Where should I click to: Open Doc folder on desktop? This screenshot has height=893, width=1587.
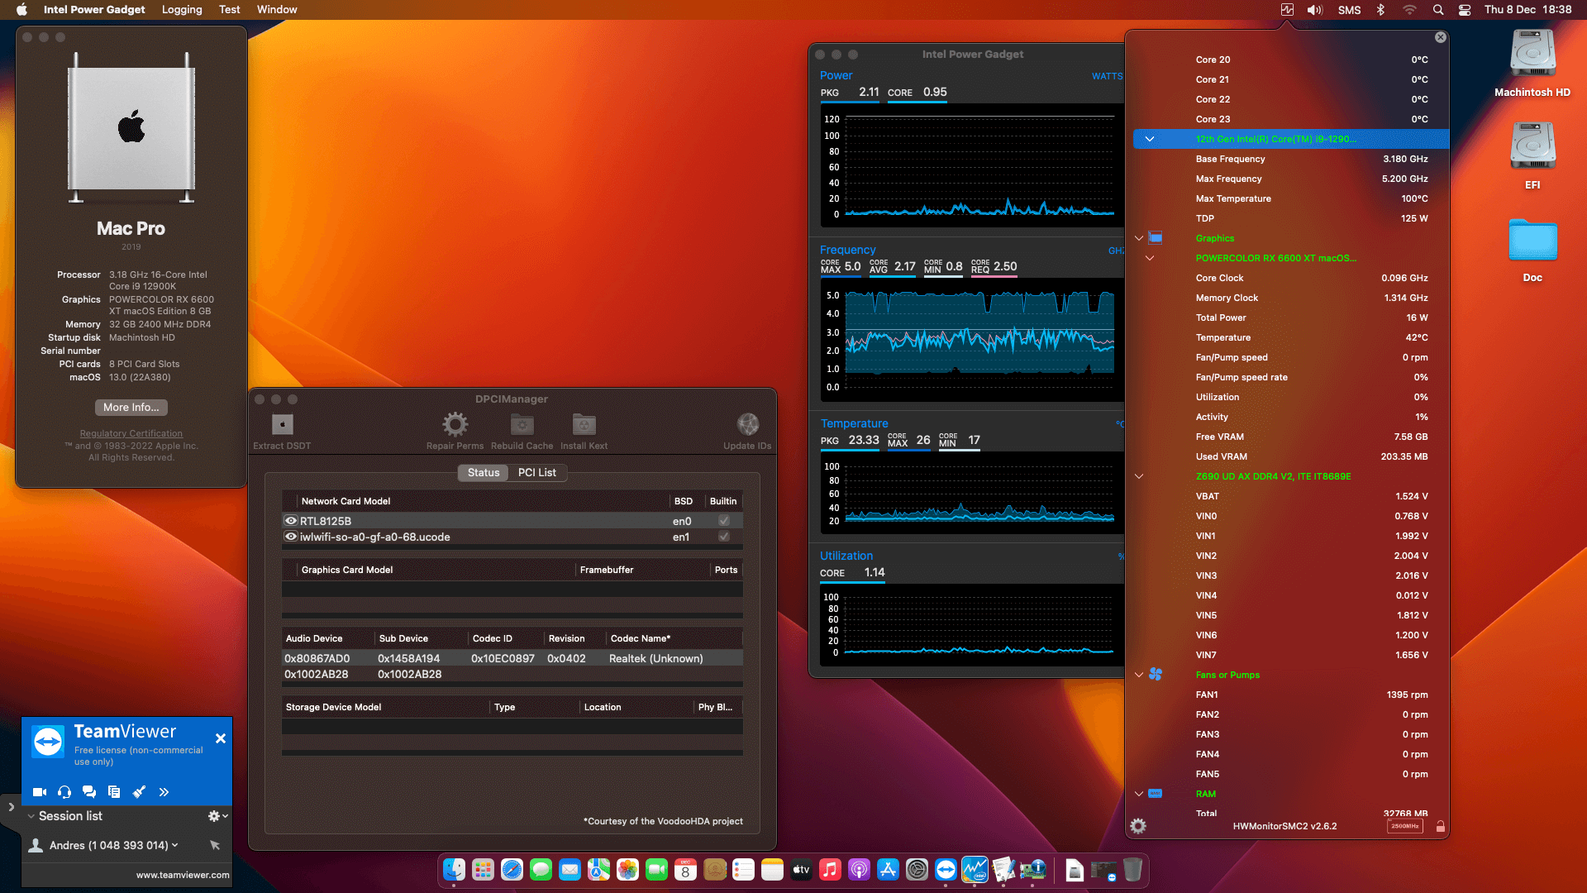[1532, 241]
